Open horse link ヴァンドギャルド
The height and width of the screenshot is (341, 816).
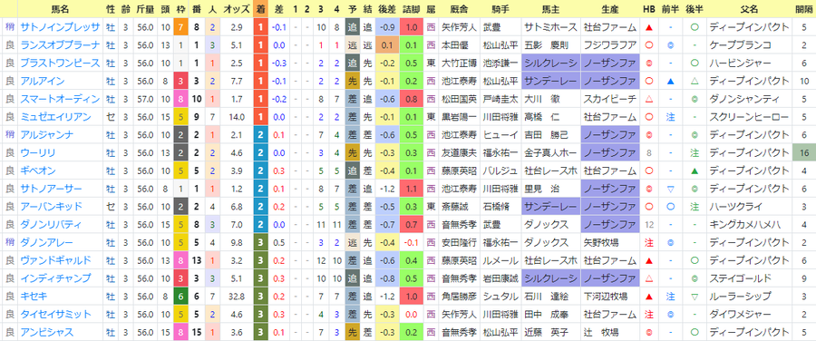(55, 261)
